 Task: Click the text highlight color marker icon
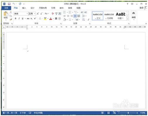click(x=45, y=18)
